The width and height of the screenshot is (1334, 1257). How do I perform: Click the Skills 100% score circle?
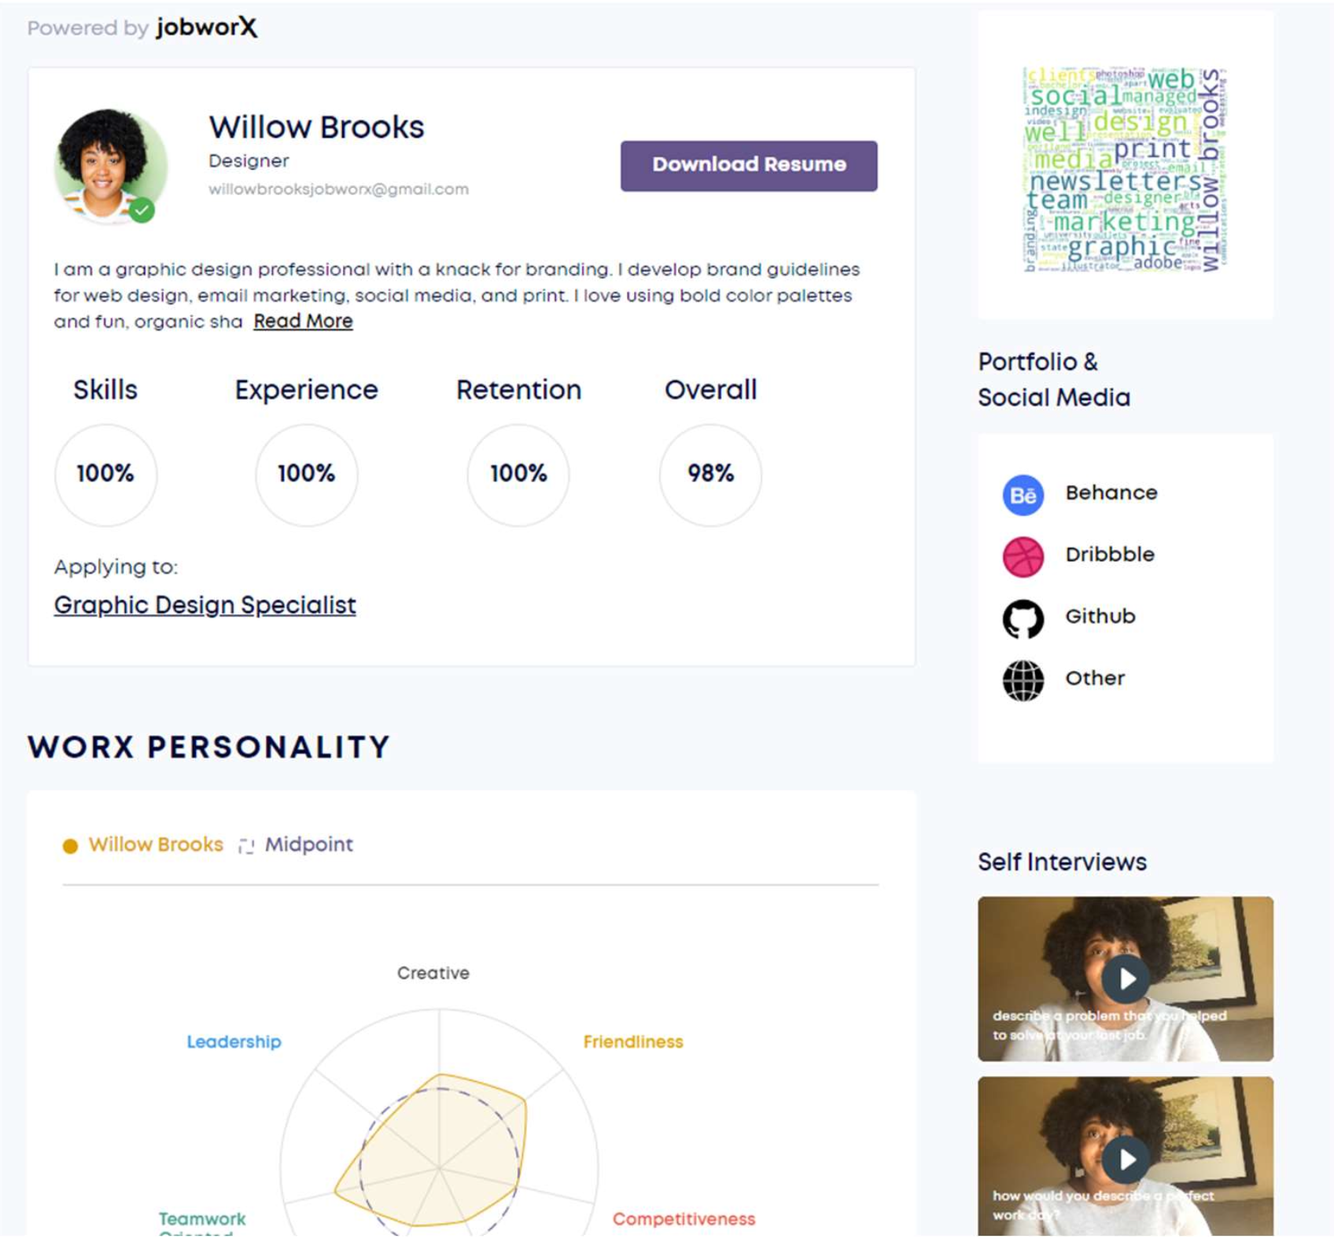(105, 474)
